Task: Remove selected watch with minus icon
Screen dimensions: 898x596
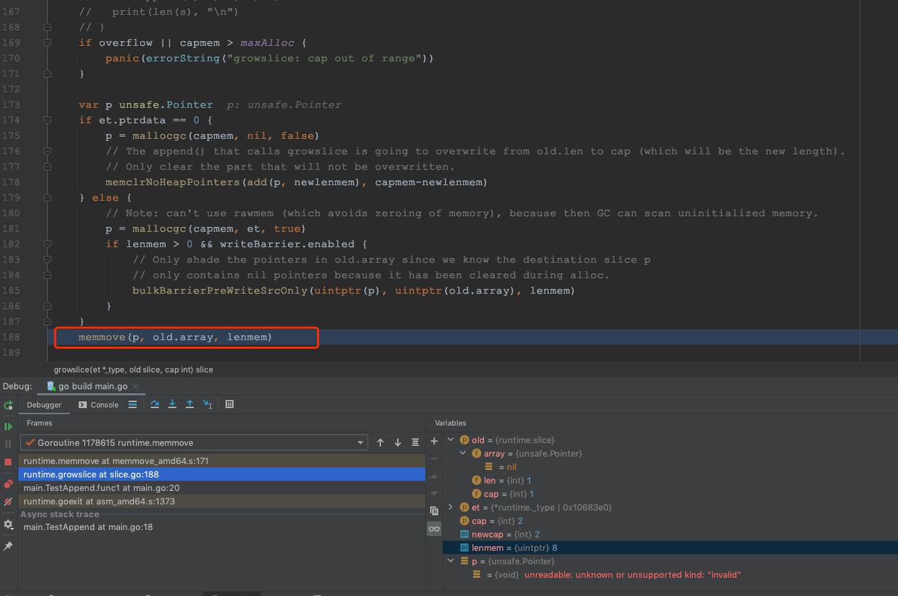Action: 434,458
